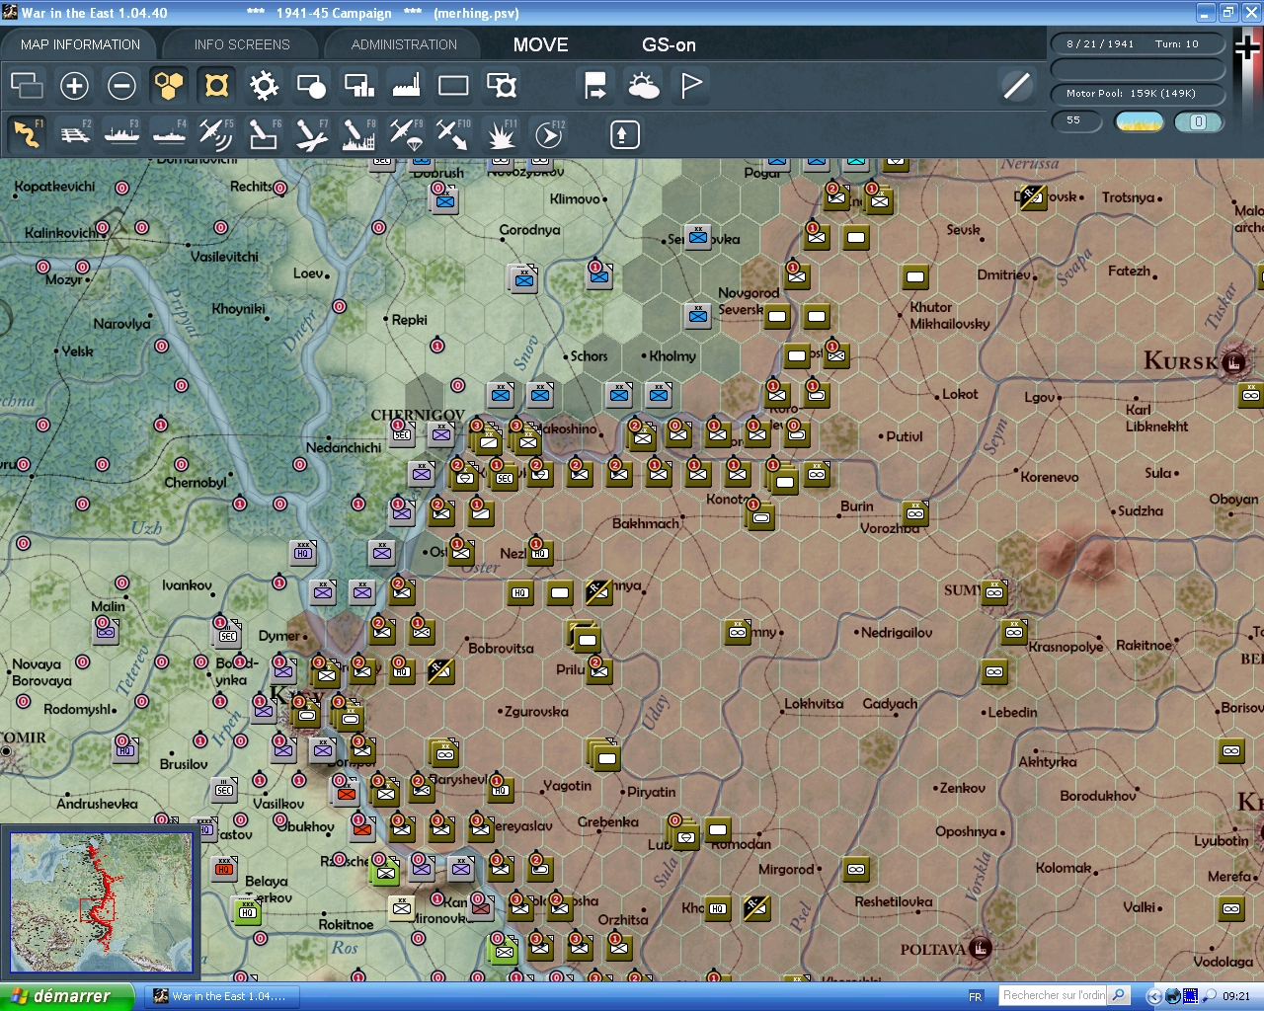Click the Kursk city icon on map

(x=1232, y=362)
